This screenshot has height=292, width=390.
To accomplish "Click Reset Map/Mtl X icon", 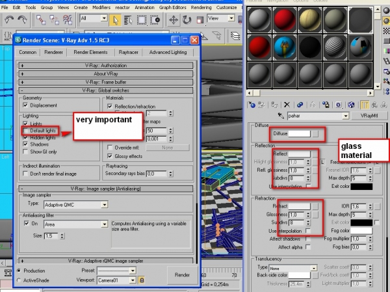I will point(287,105).
